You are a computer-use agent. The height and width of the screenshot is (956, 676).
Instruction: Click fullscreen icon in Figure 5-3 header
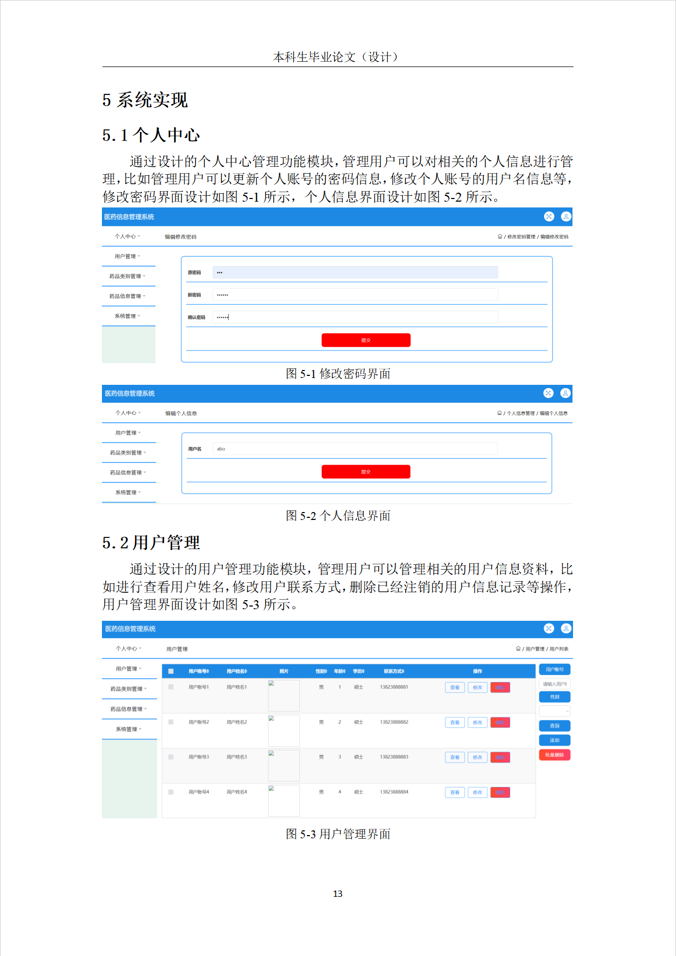click(x=549, y=628)
